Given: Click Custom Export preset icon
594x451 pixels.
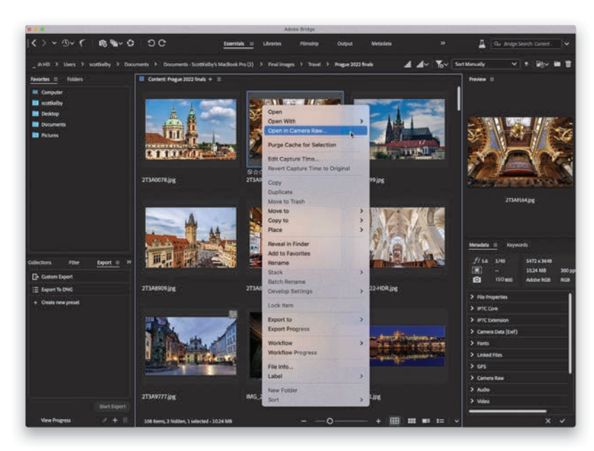Looking at the screenshot, I should point(35,276).
